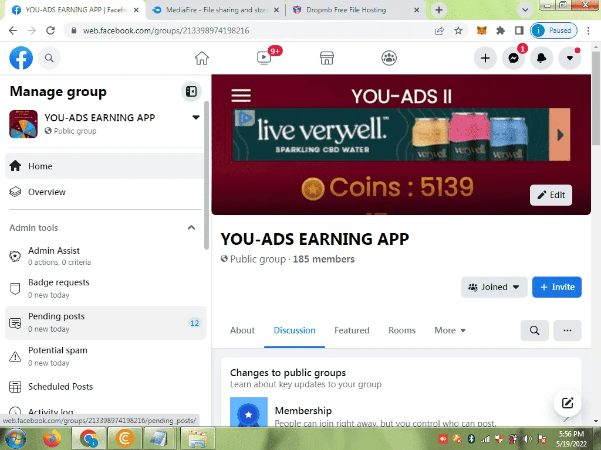Click the Chrome taskbar icon
Image resolution: width=601 pixels, height=450 pixels.
[x=88, y=438]
